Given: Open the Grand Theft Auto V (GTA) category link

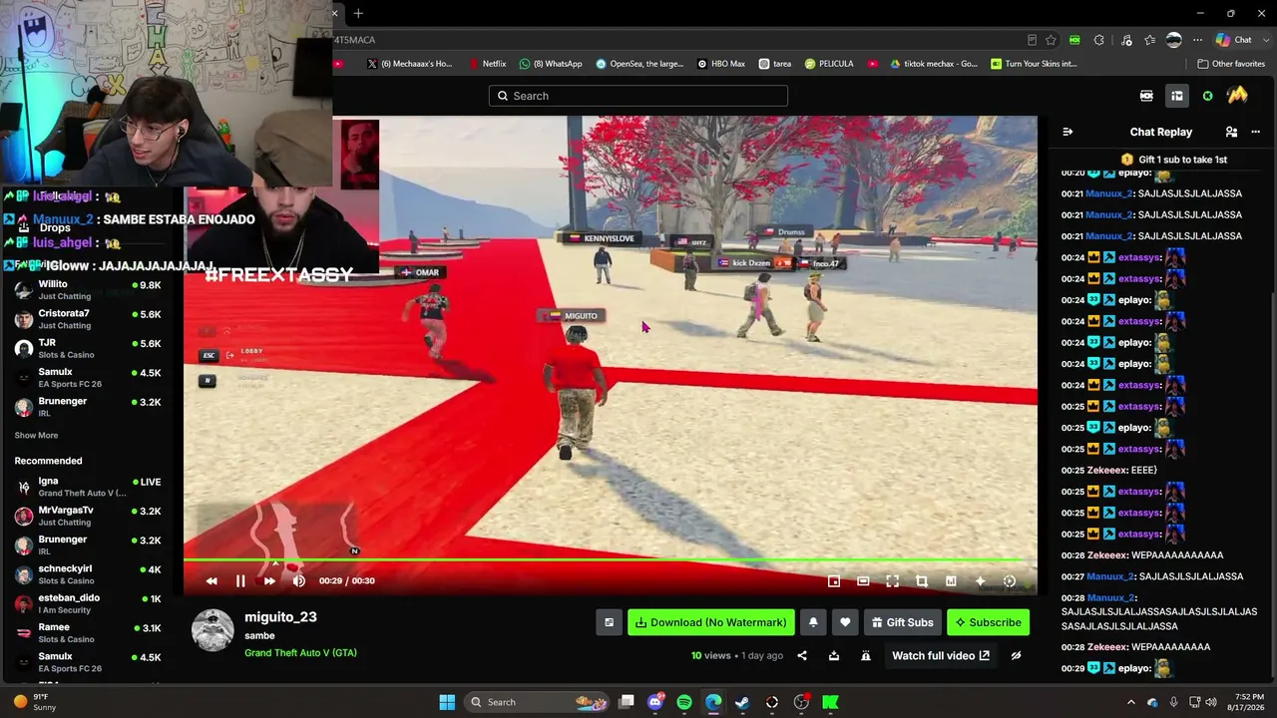Looking at the screenshot, I should point(300,652).
